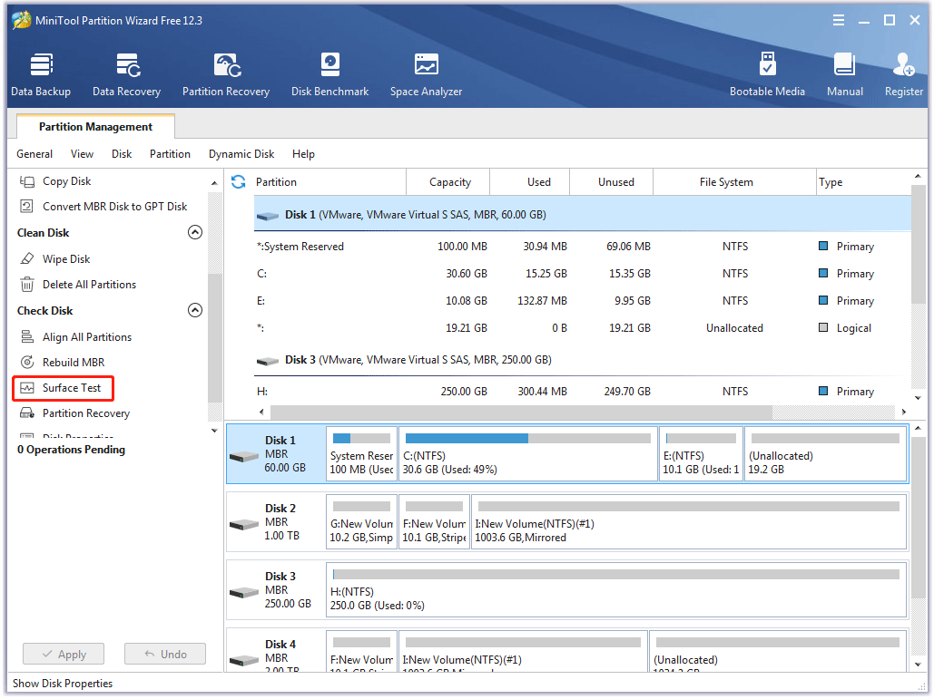Click the Copy Disk icon
This screenshot has width=934, height=699.
pos(27,180)
